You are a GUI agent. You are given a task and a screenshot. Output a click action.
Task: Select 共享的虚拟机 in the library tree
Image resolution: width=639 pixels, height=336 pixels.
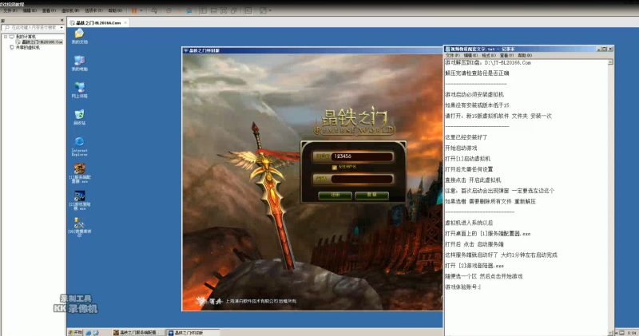coord(28,47)
